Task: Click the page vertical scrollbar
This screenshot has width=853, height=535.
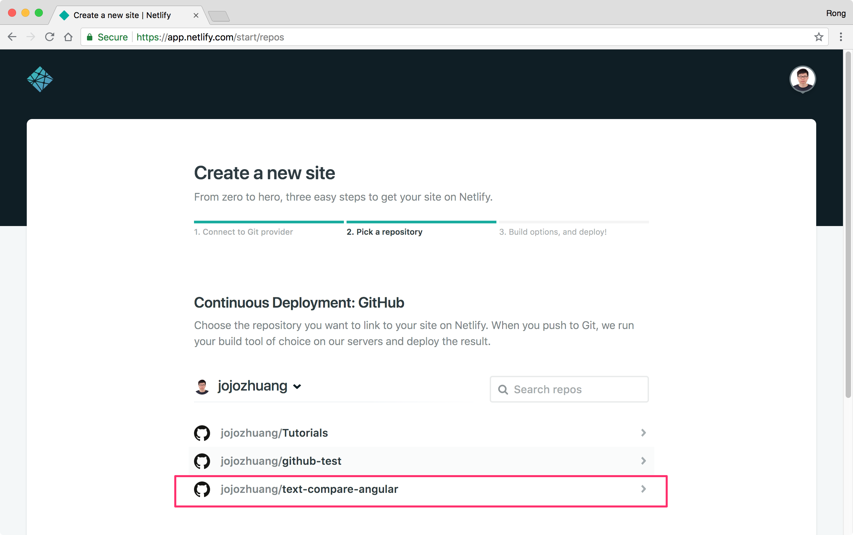Action: pos(848,225)
